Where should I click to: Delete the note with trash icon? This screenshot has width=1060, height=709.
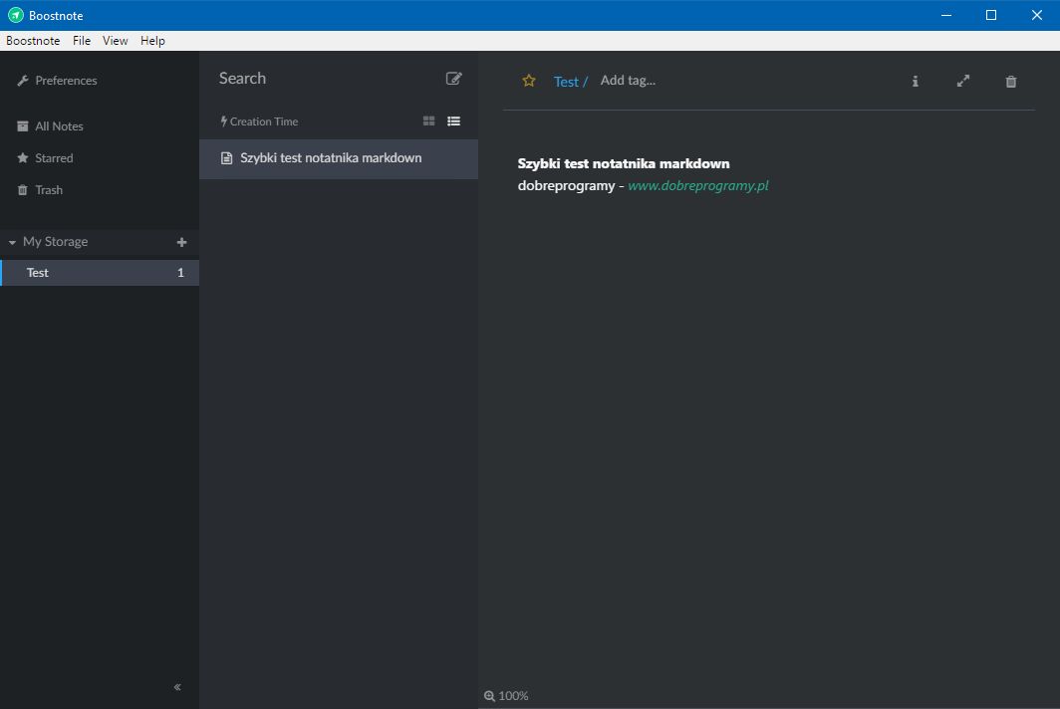click(1010, 82)
